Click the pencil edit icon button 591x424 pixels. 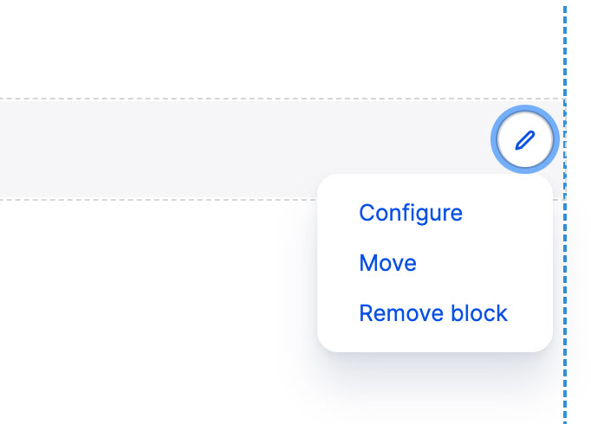pos(524,139)
